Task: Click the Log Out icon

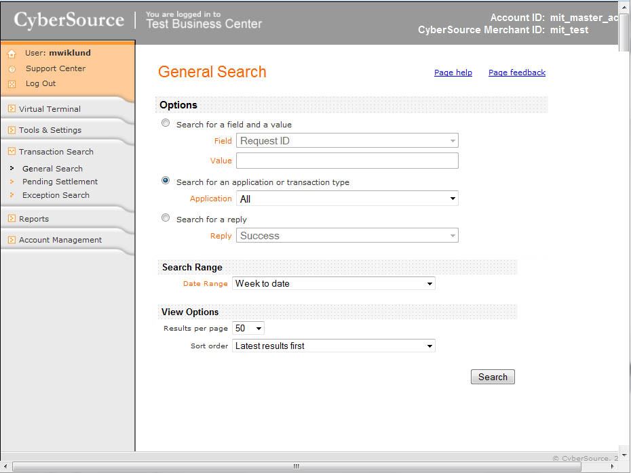Action: pyautogui.click(x=12, y=84)
